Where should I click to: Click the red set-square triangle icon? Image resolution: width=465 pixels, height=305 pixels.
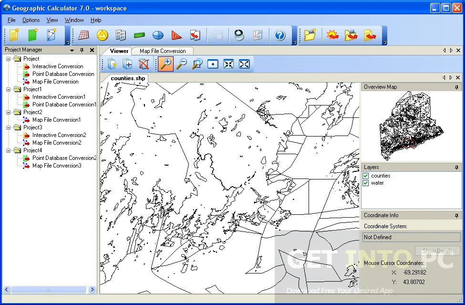(176, 35)
